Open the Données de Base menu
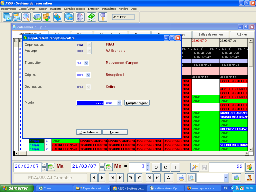 [74, 9]
